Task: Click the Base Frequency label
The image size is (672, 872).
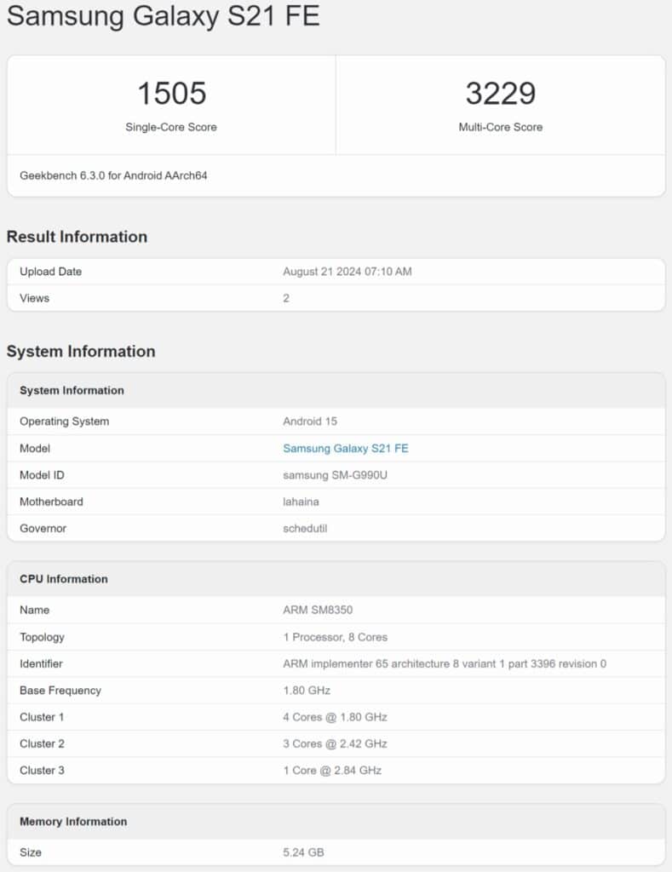Action: [60, 691]
